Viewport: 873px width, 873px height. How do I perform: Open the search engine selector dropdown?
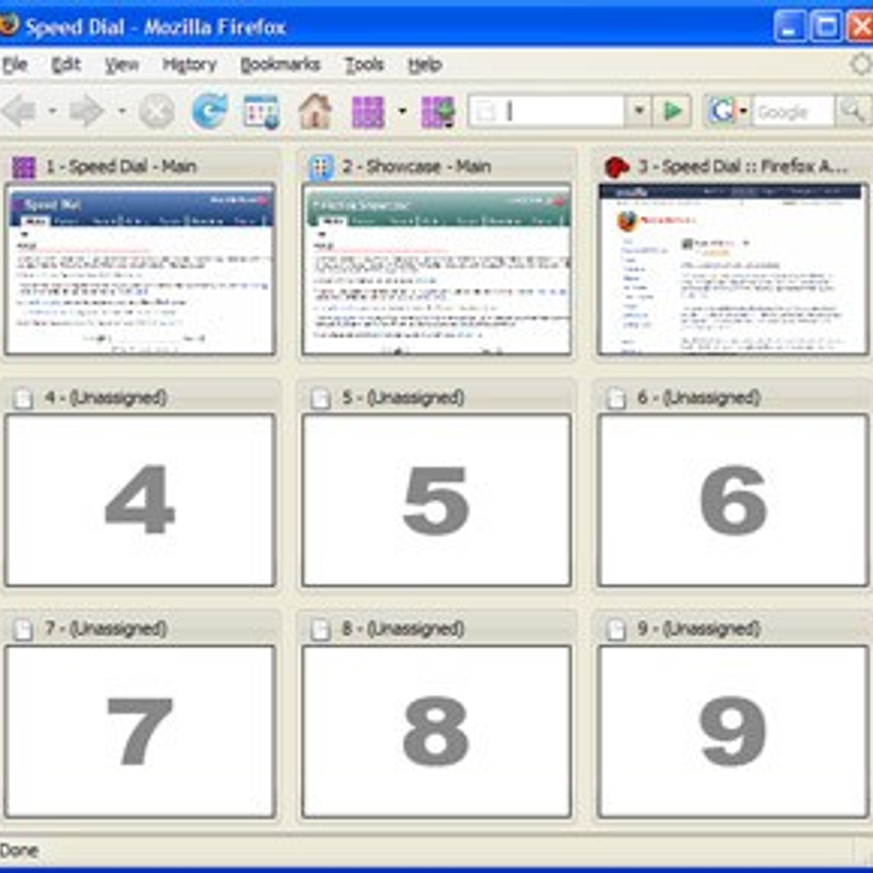pos(744,111)
